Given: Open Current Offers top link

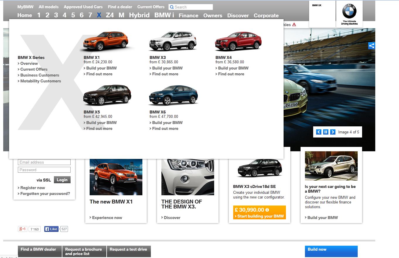Looking at the screenshot, I should 151,7.
